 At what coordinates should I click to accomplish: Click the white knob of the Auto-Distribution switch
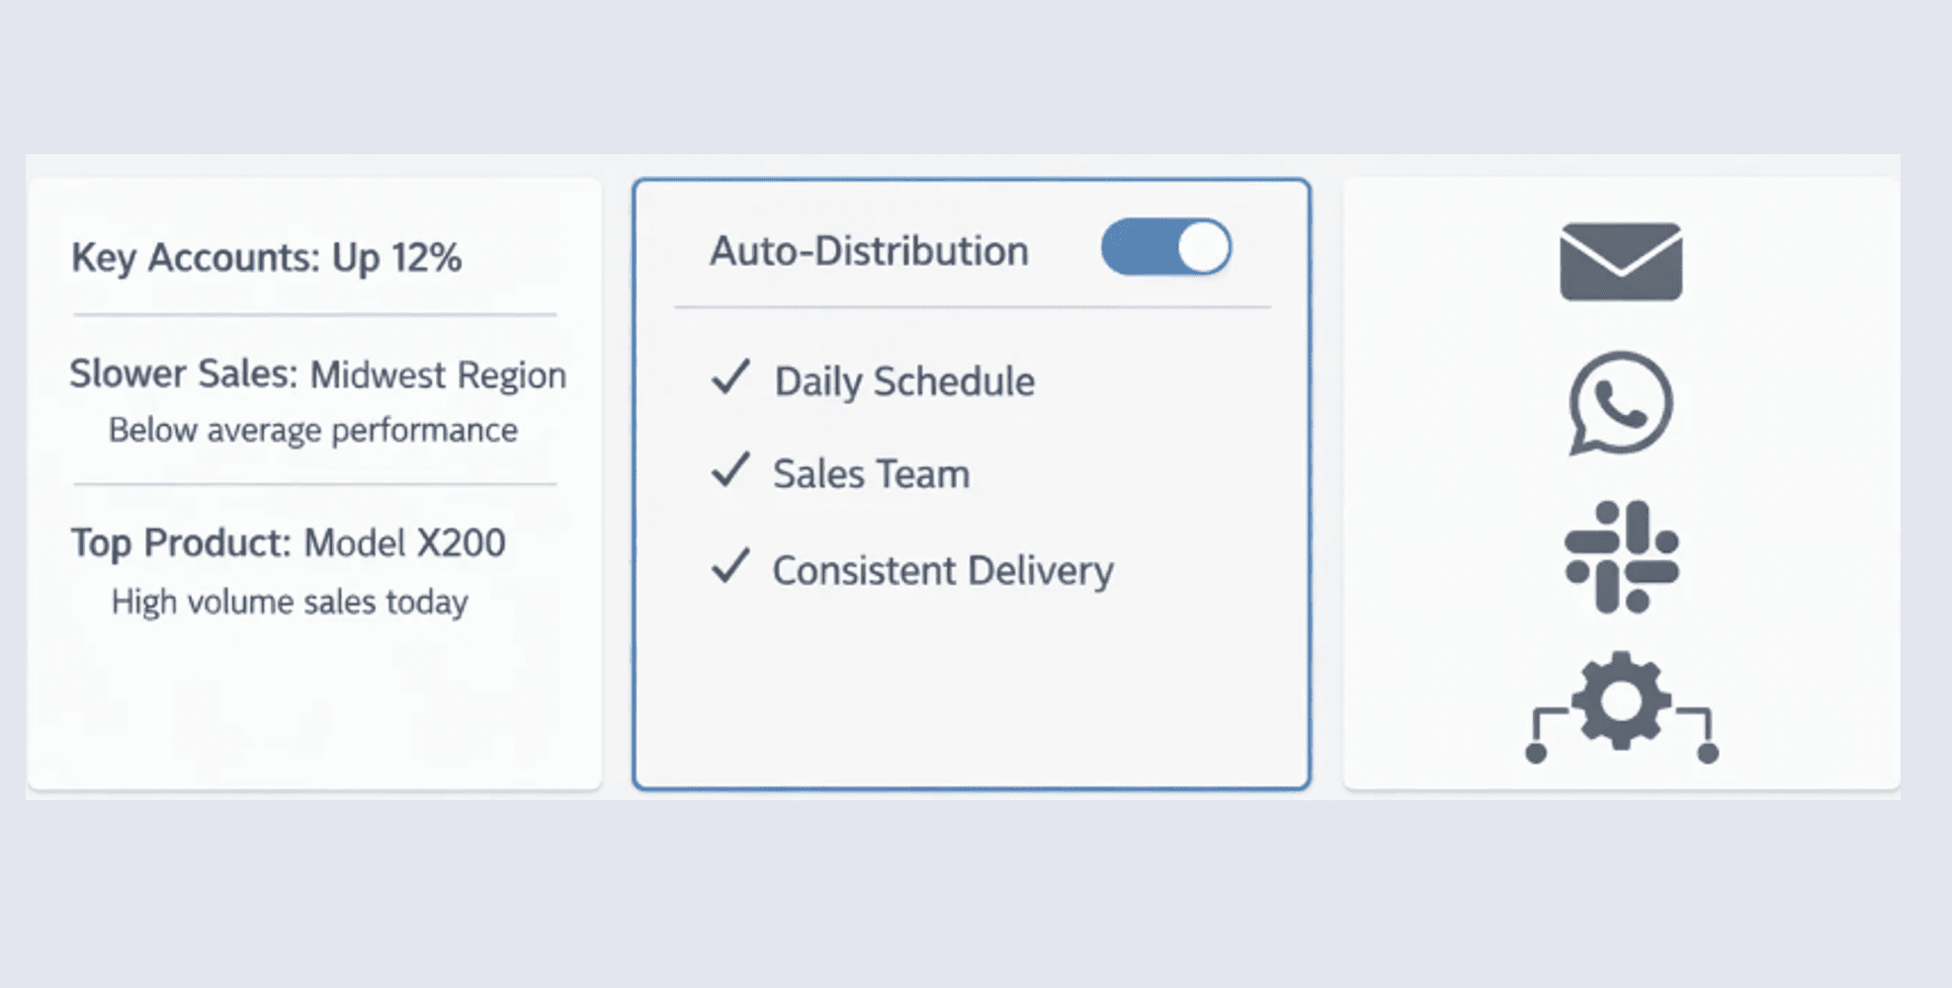pos(1203,247)
